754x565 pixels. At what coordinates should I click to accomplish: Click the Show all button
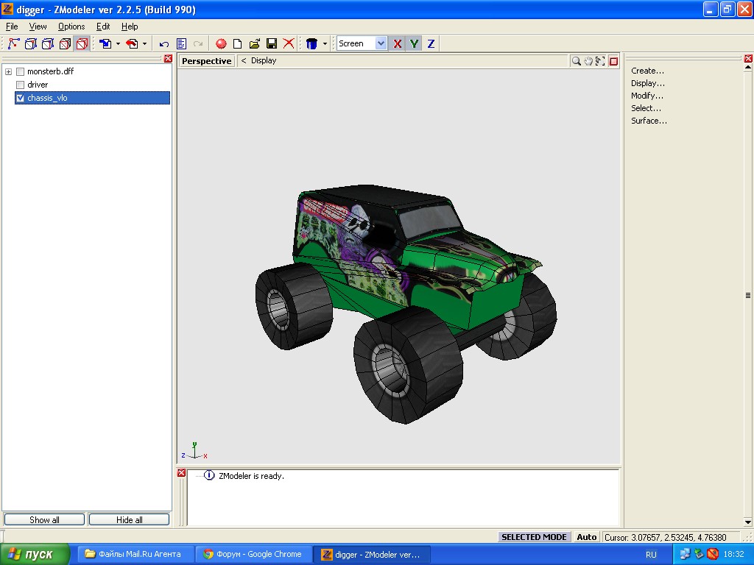[44, 520]
